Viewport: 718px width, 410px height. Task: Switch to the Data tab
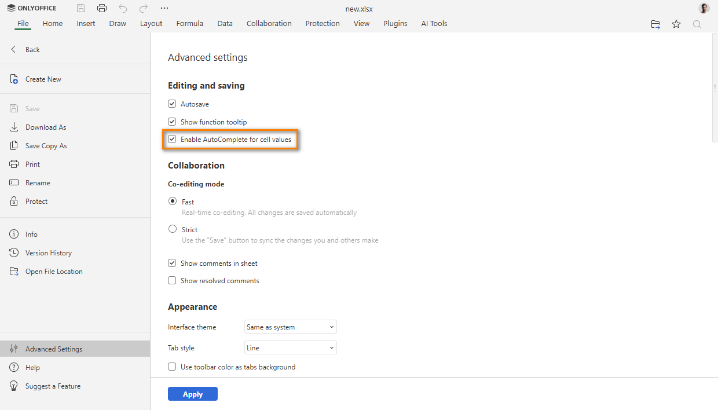[x=225, y=24]
